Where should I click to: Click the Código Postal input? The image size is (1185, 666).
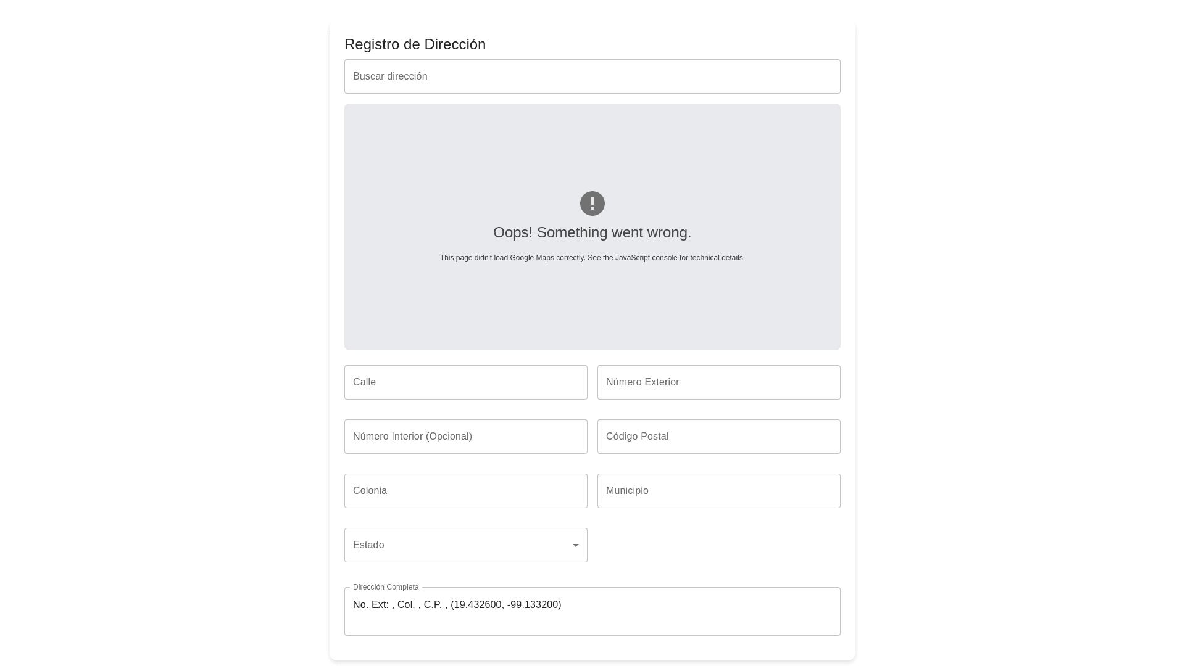[x=719, y=437]
